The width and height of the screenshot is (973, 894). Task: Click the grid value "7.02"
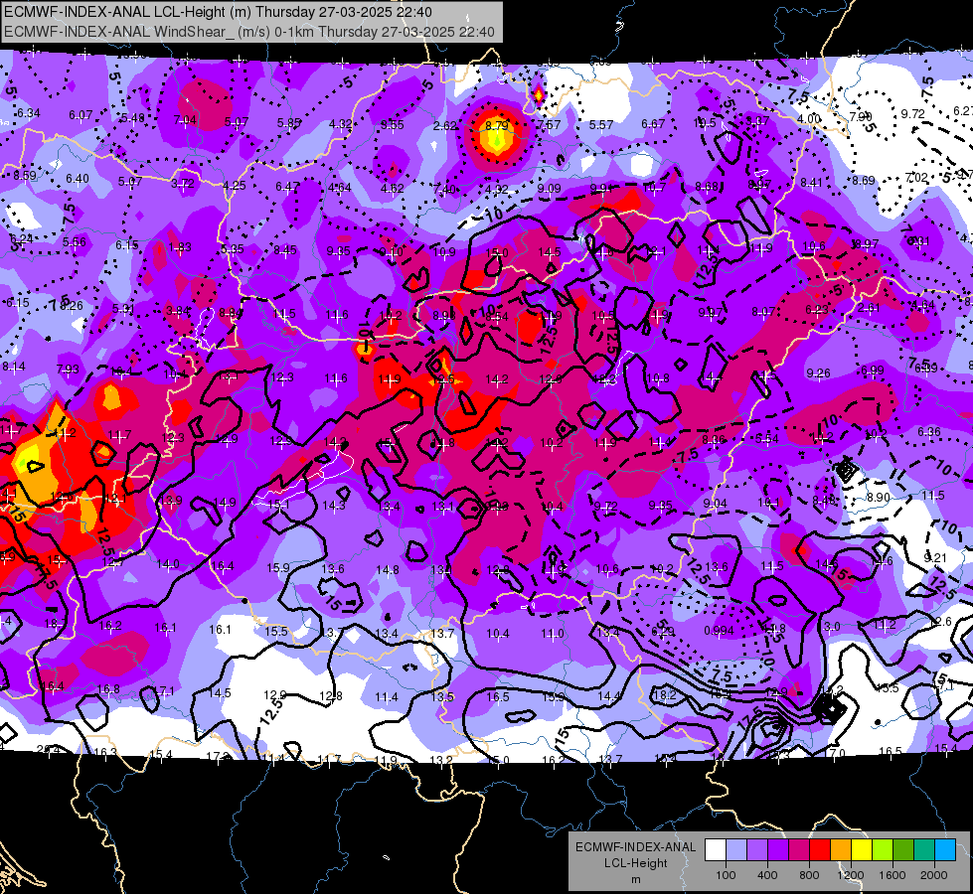(x=916, y=178)
